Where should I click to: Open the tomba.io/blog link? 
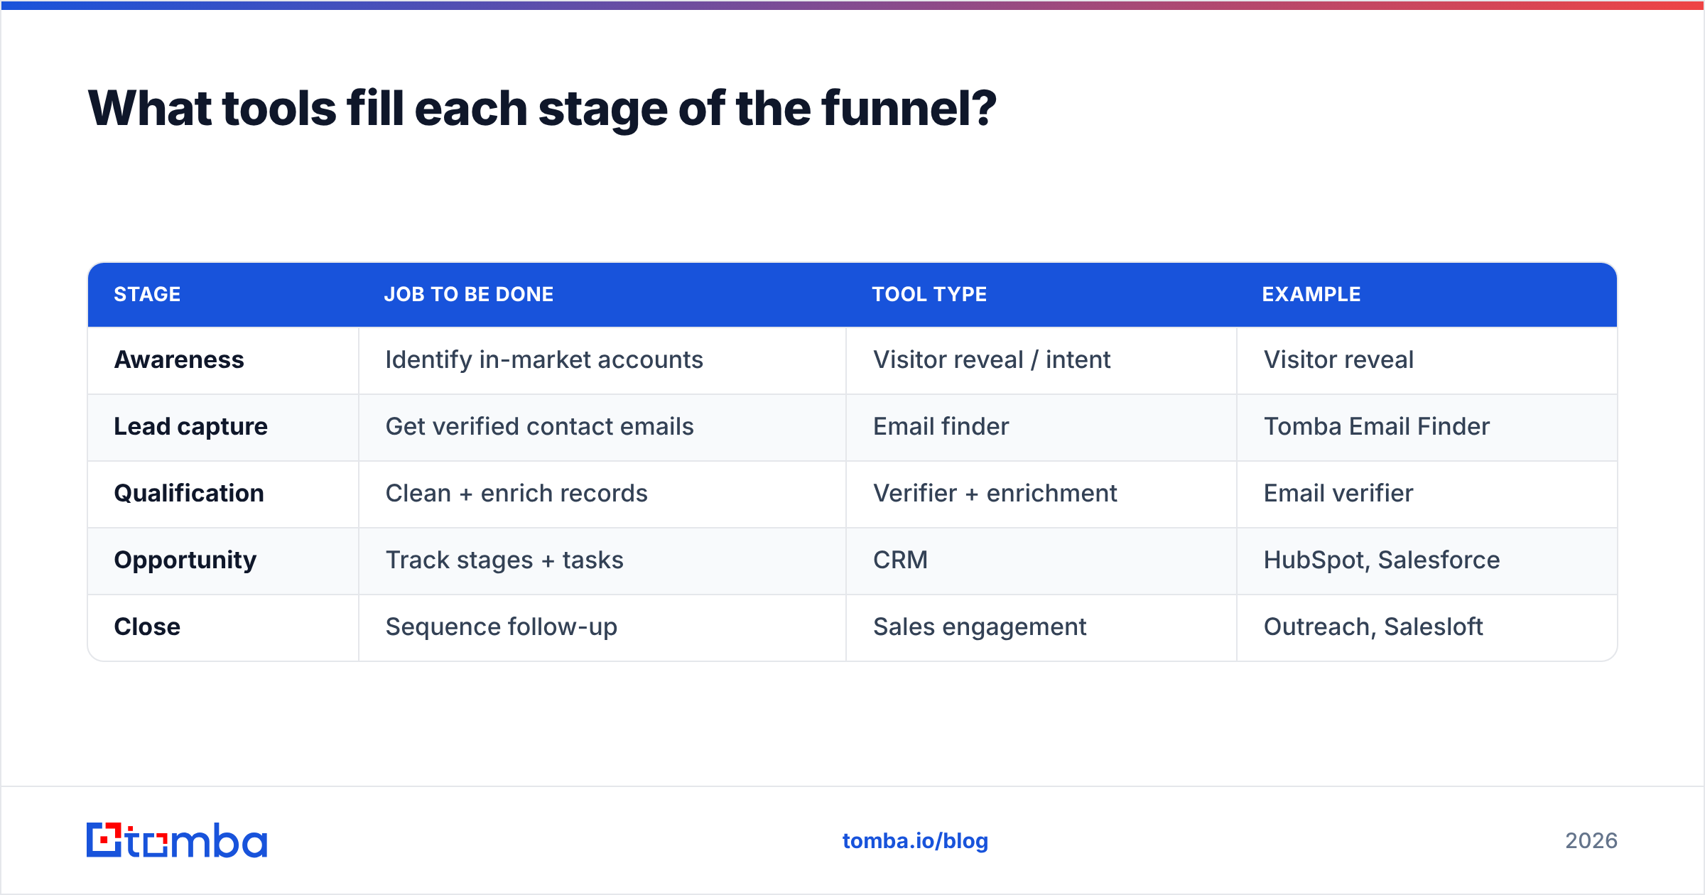(915, 841)
